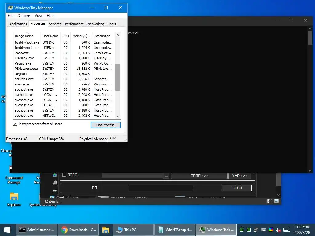Screen dimensions: 315x236
Task: Click the process list scroll up arrow
Action: coord(118,35)
